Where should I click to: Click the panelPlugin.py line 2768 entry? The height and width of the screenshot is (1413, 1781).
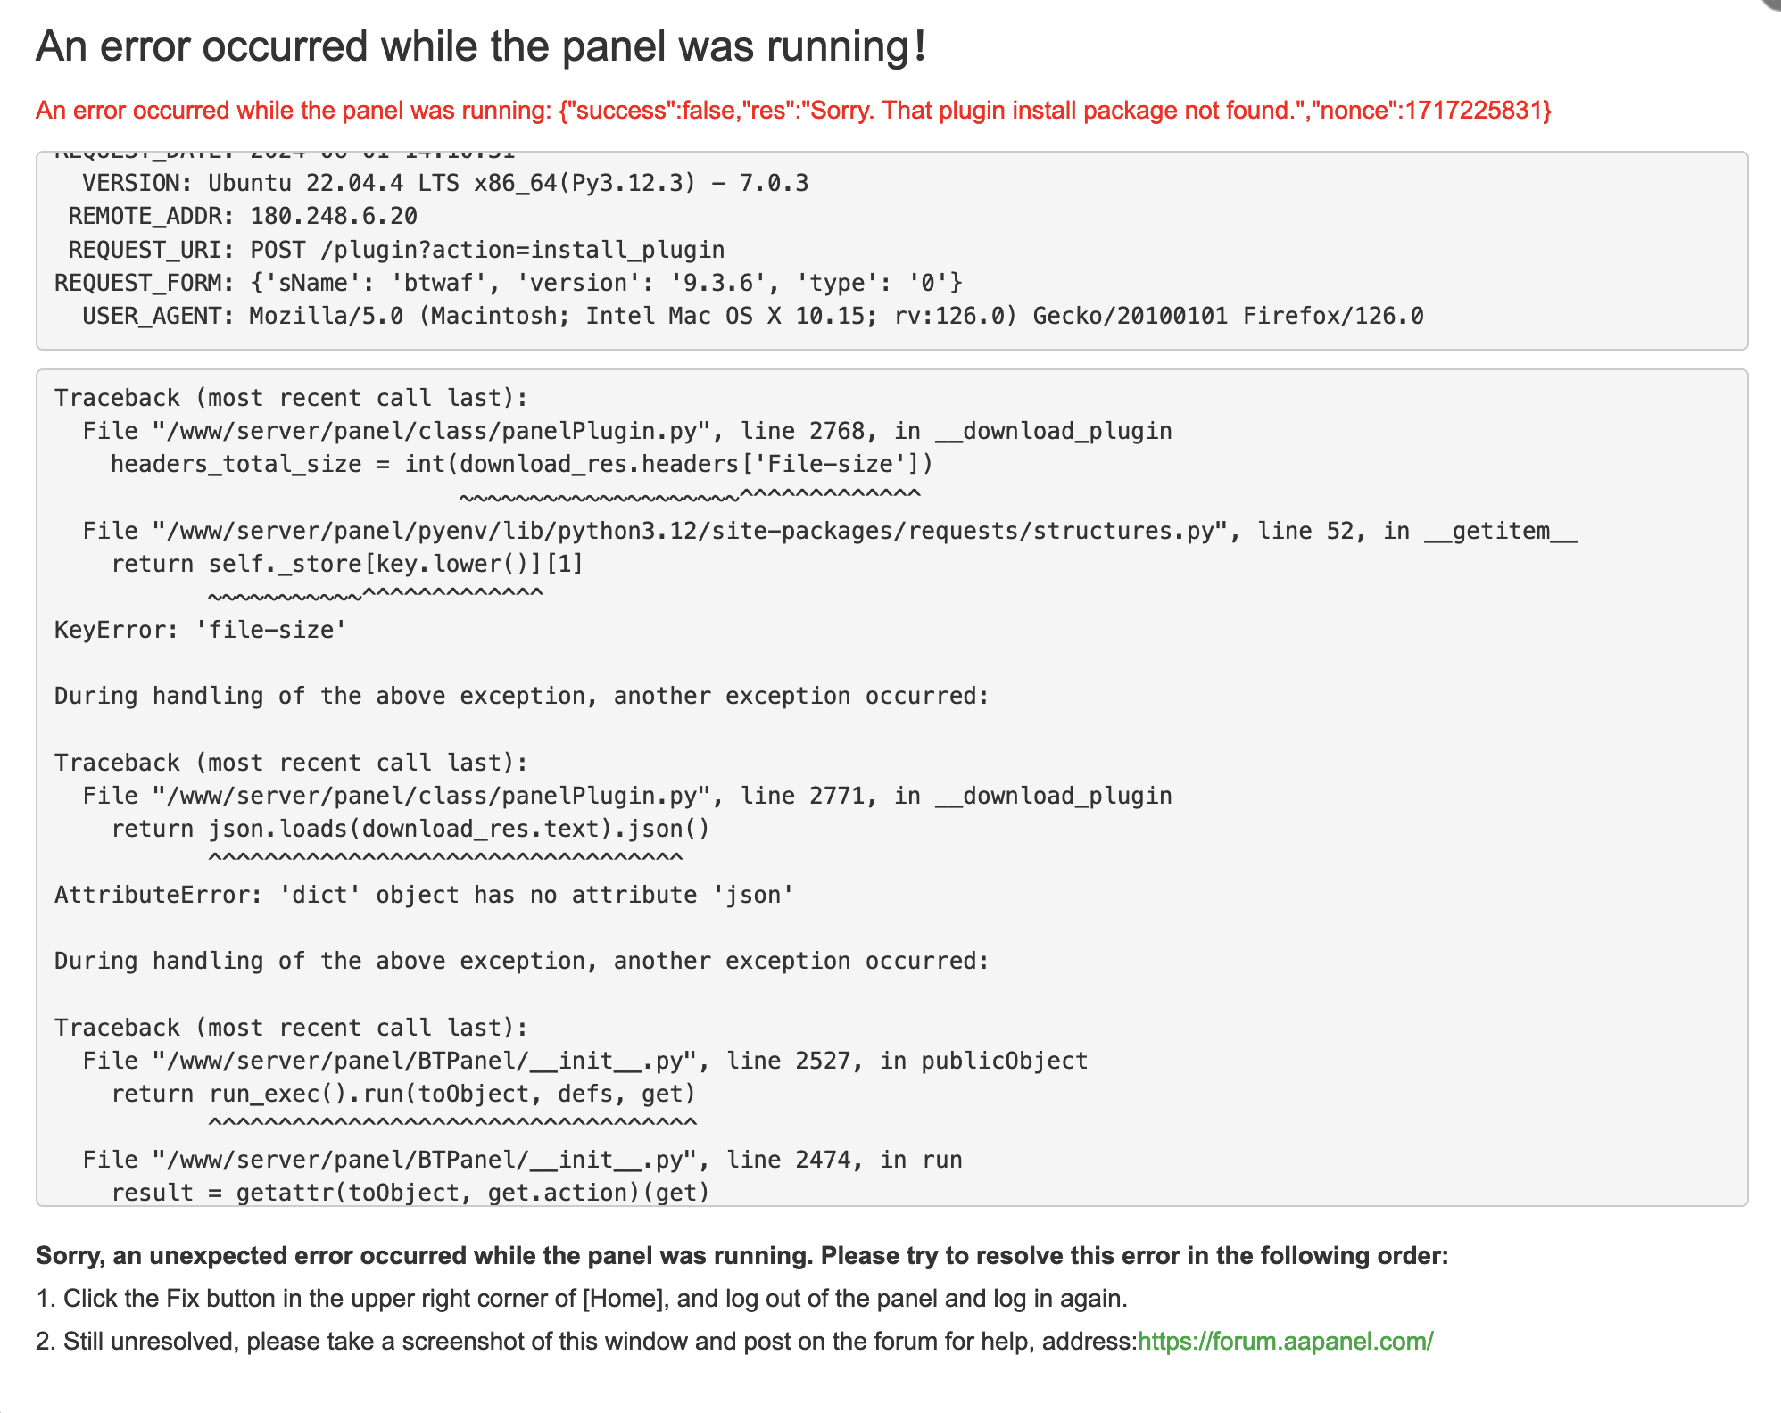pos(626,432)
